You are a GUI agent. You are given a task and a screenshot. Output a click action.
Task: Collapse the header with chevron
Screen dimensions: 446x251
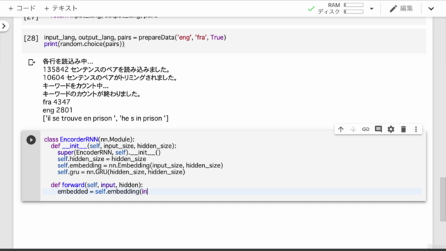click(x=431, y=8)
